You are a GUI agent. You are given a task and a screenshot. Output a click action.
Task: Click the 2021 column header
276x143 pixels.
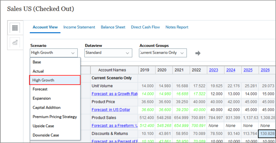pos(181,70)
